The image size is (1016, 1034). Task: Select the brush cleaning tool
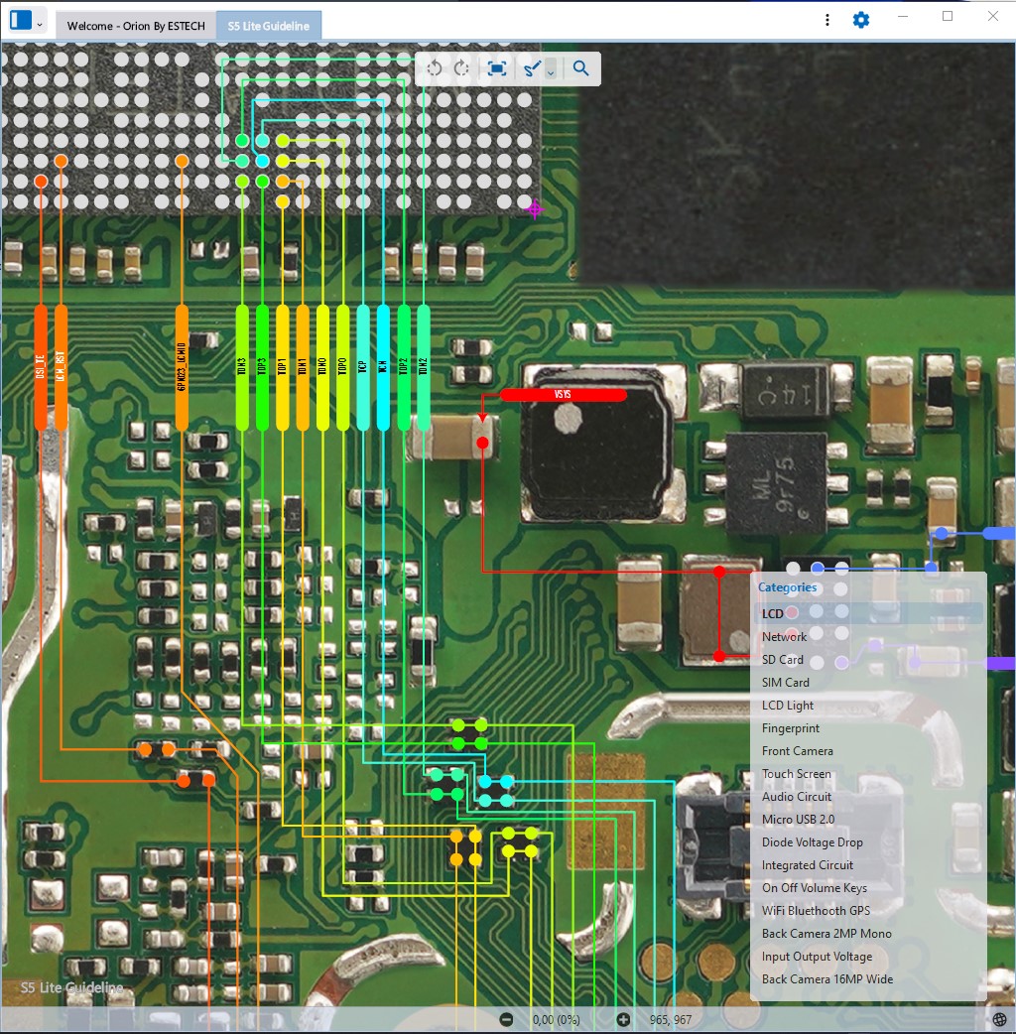click(533, 68)
